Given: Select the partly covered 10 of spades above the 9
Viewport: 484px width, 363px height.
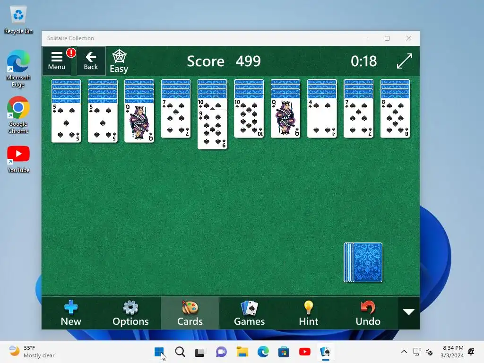Looking at the screenshot, I should point(212,104).
